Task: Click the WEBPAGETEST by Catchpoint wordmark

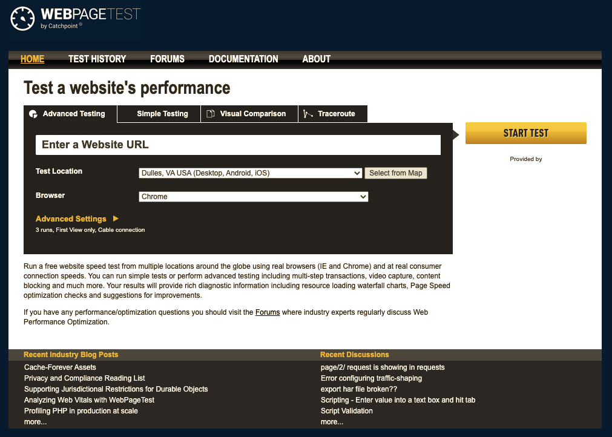Action: coord(90,18)
